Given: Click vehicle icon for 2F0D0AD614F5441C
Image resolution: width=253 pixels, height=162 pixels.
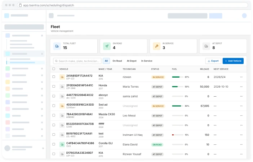Looking at the screenshot, I should pyautogui.click(x=62, y=87).
